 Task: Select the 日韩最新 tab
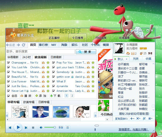[56, 57]
